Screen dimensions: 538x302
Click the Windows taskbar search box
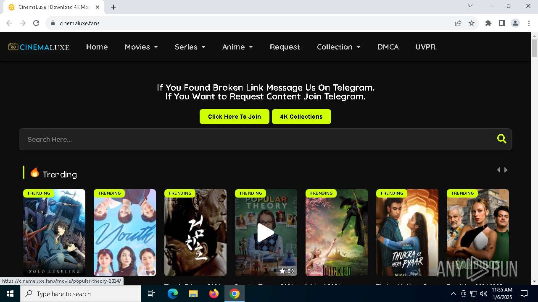[x=81, y=294]
